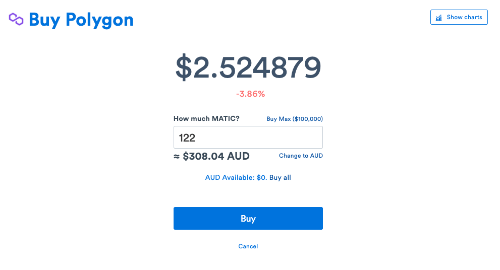
Task: Click the Show charts text label
Action: (x=464, y=17)
